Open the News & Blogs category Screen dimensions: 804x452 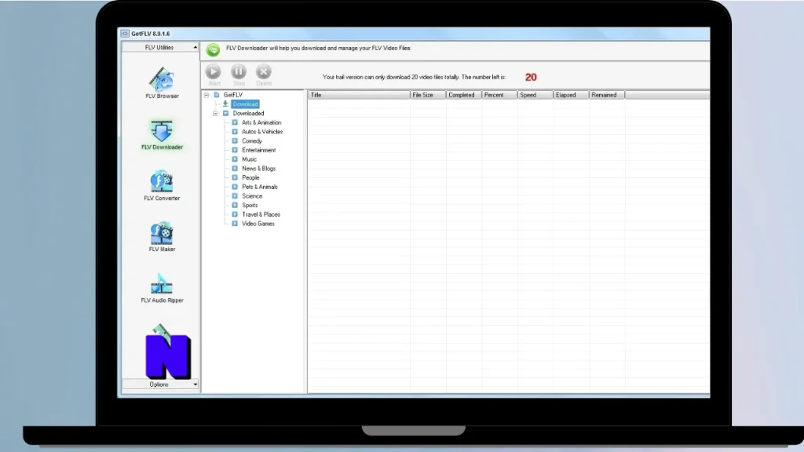[x=258, y=169]
